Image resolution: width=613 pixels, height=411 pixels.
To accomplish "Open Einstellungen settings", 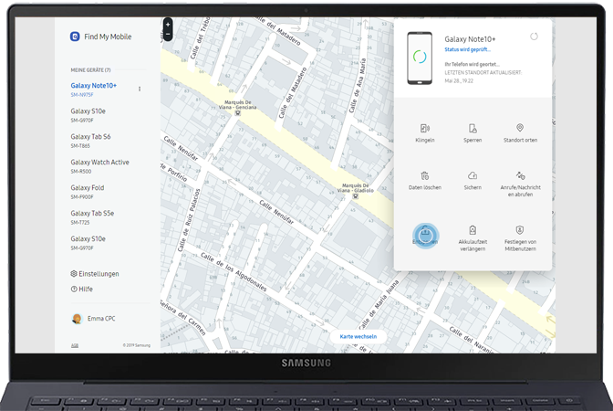I will click(x=95, y=274).
